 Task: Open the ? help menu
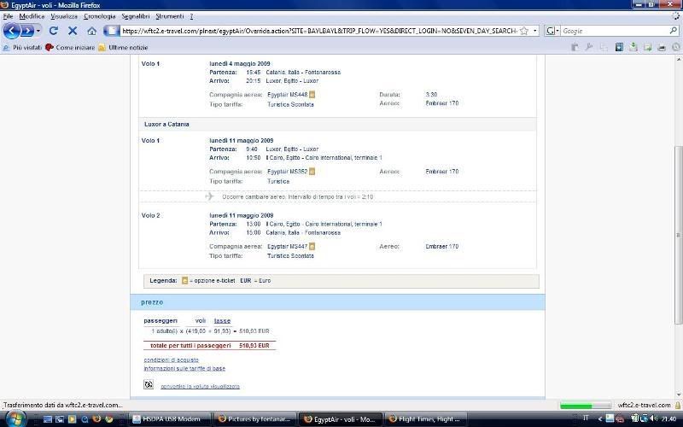[191, 16]
